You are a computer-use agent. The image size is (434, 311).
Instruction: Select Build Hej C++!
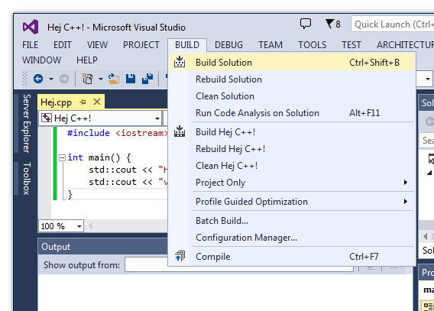pos(292,132)
